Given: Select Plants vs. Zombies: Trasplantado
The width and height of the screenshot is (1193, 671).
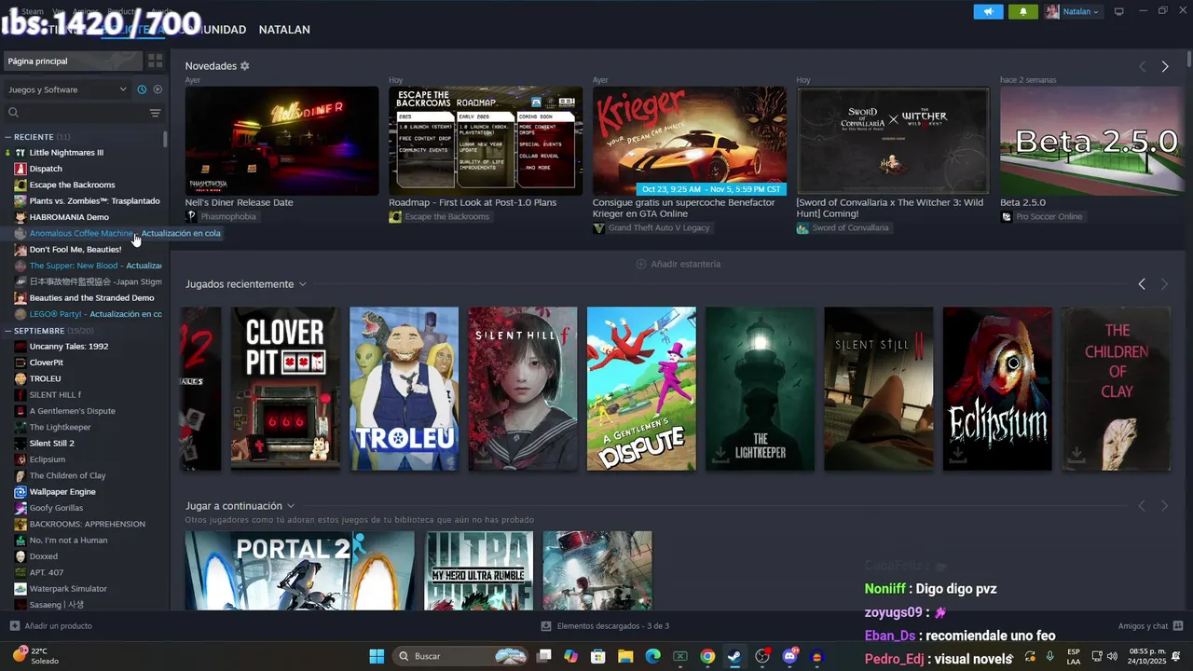Looking at the screenshot, I should coord(94,200).
